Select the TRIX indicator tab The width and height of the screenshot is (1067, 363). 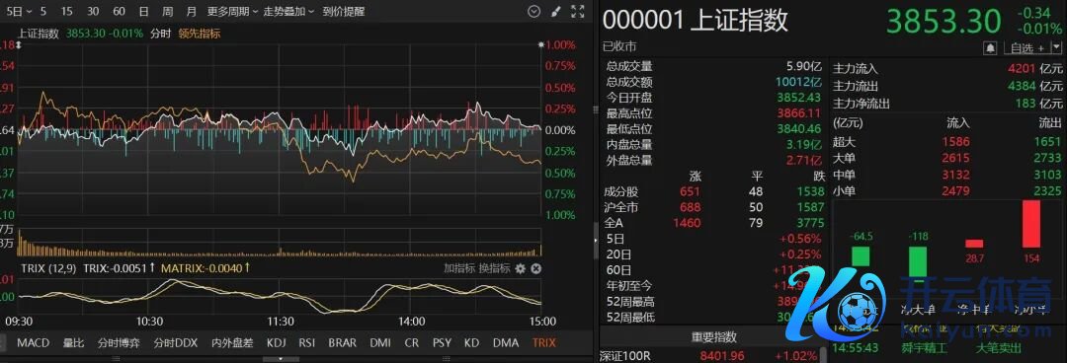point(544,342)
